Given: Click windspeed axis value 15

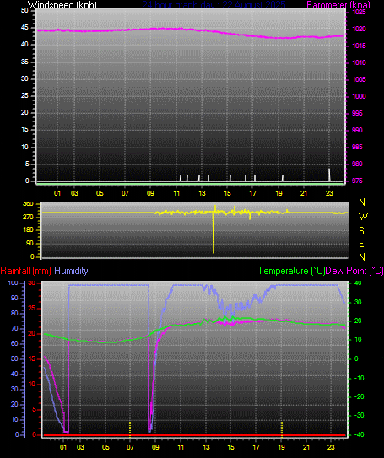Looking at the screenshot, I should (x=24, y=130).
